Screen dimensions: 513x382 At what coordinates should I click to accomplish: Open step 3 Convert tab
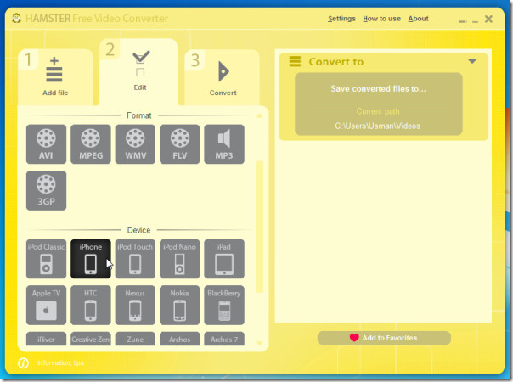(223, 77)
